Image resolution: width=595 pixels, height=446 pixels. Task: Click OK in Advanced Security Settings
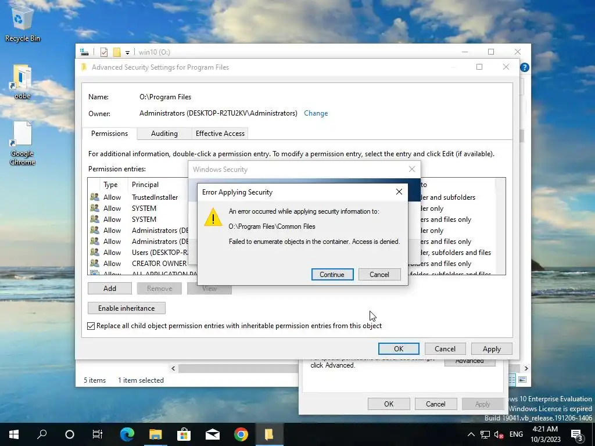(x=399, y=348)
